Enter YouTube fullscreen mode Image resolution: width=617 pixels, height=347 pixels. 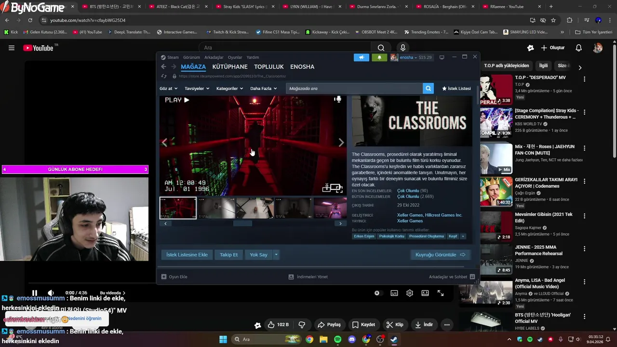[441, 293]
